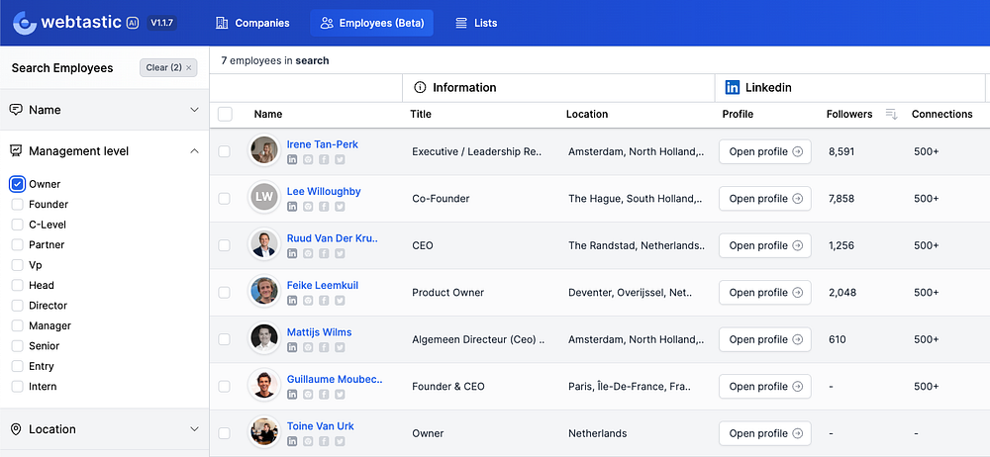This screenshot has height=457, width=990.
Task: Click Toine Van Urk's profile photo
Action: click(x=264, y=431)
